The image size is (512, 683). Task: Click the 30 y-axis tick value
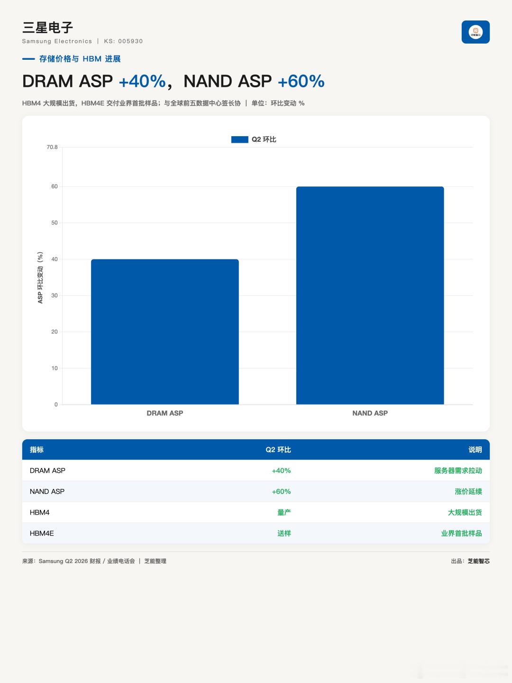click(55, 295)
